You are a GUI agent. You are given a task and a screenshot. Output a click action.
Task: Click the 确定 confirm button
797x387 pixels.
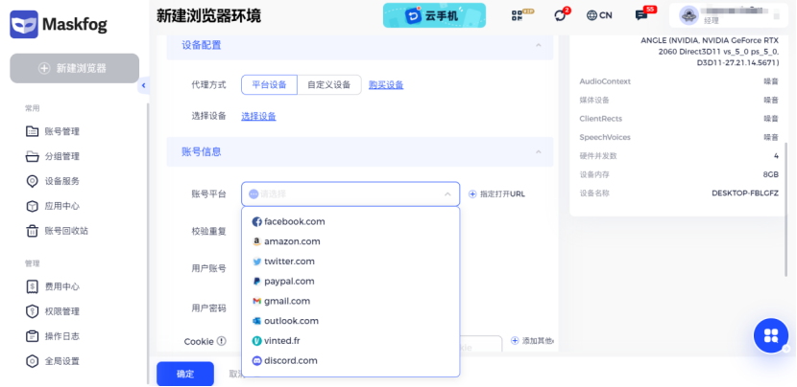coord(185,375)
